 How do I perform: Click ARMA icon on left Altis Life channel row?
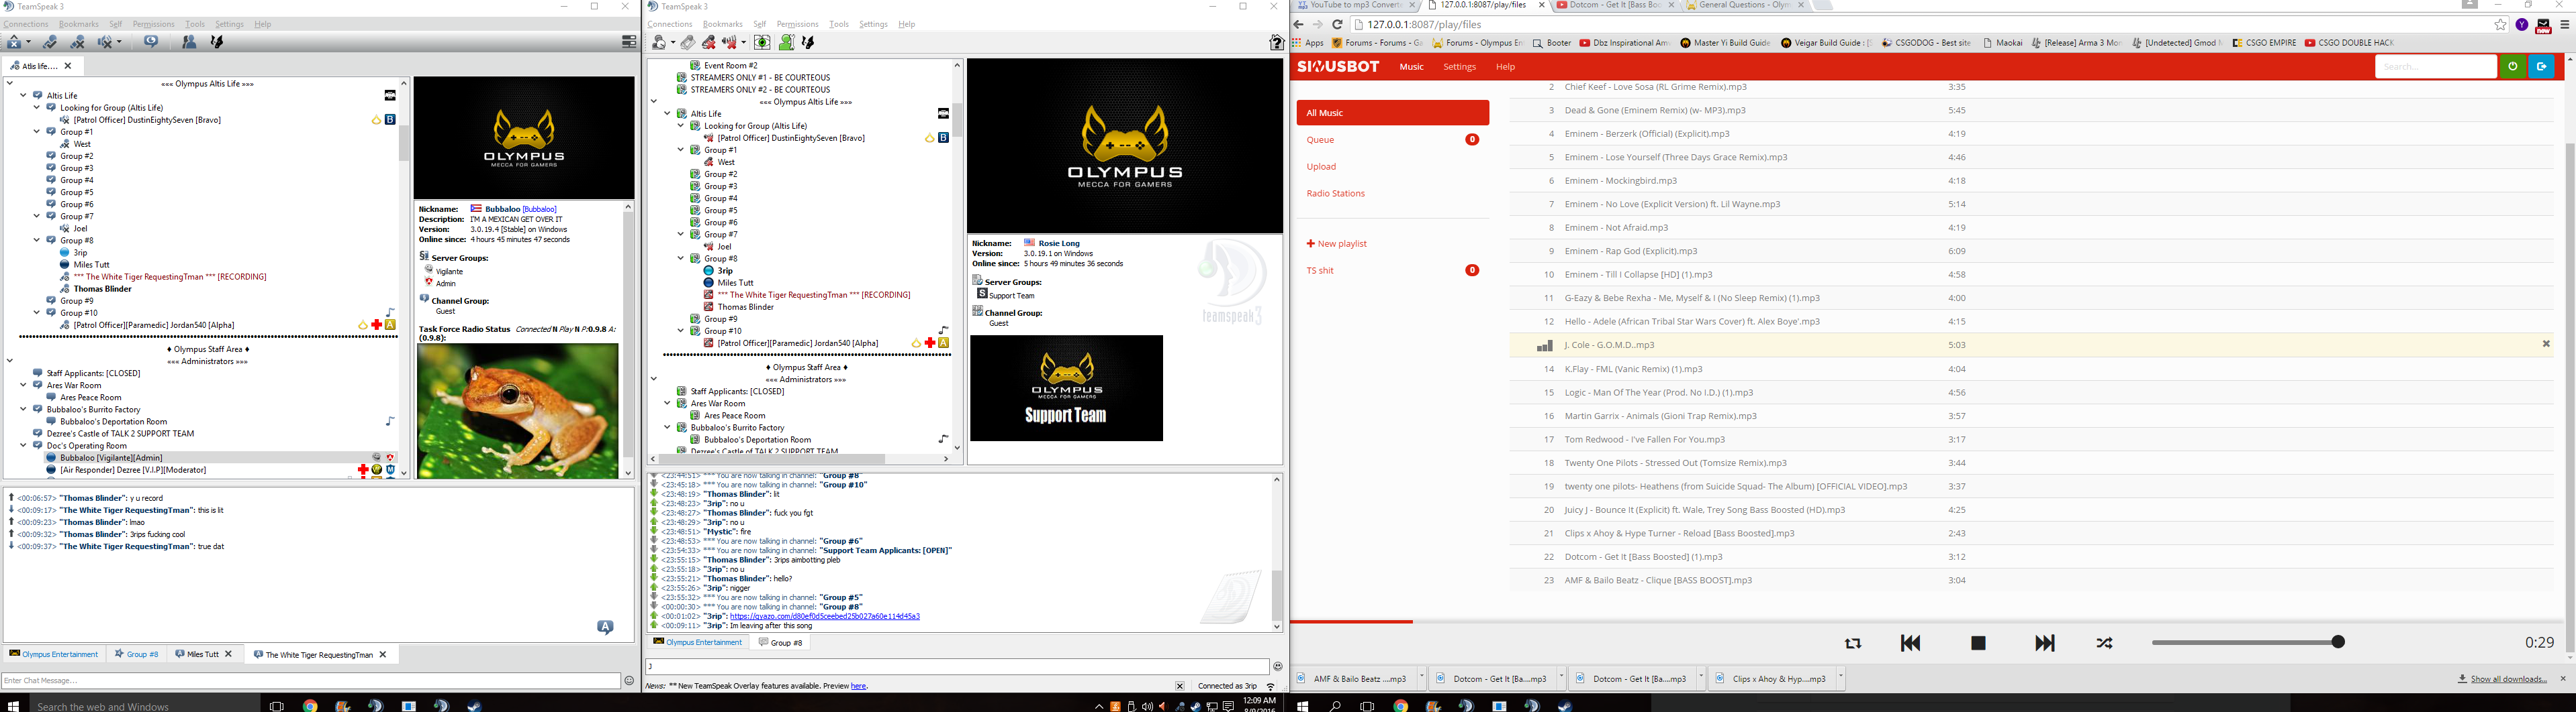tap(390, 96)
